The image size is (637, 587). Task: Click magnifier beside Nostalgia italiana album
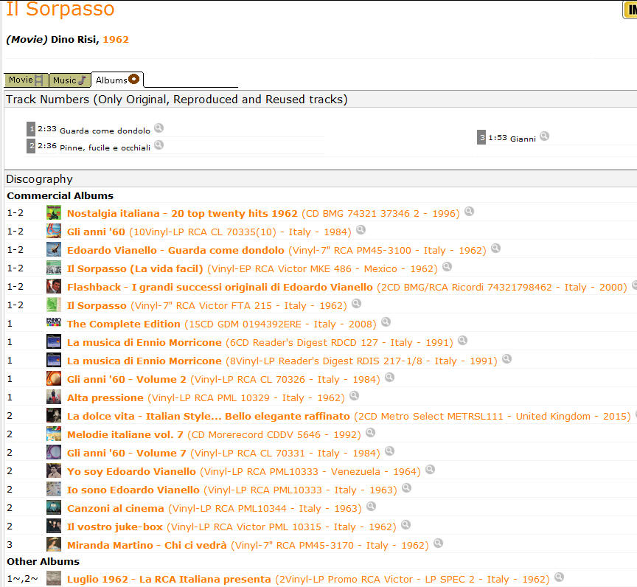[469, 211]
